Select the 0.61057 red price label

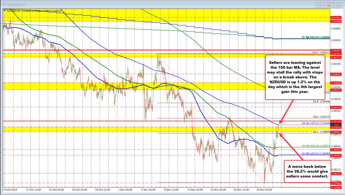tap(336, 17)
